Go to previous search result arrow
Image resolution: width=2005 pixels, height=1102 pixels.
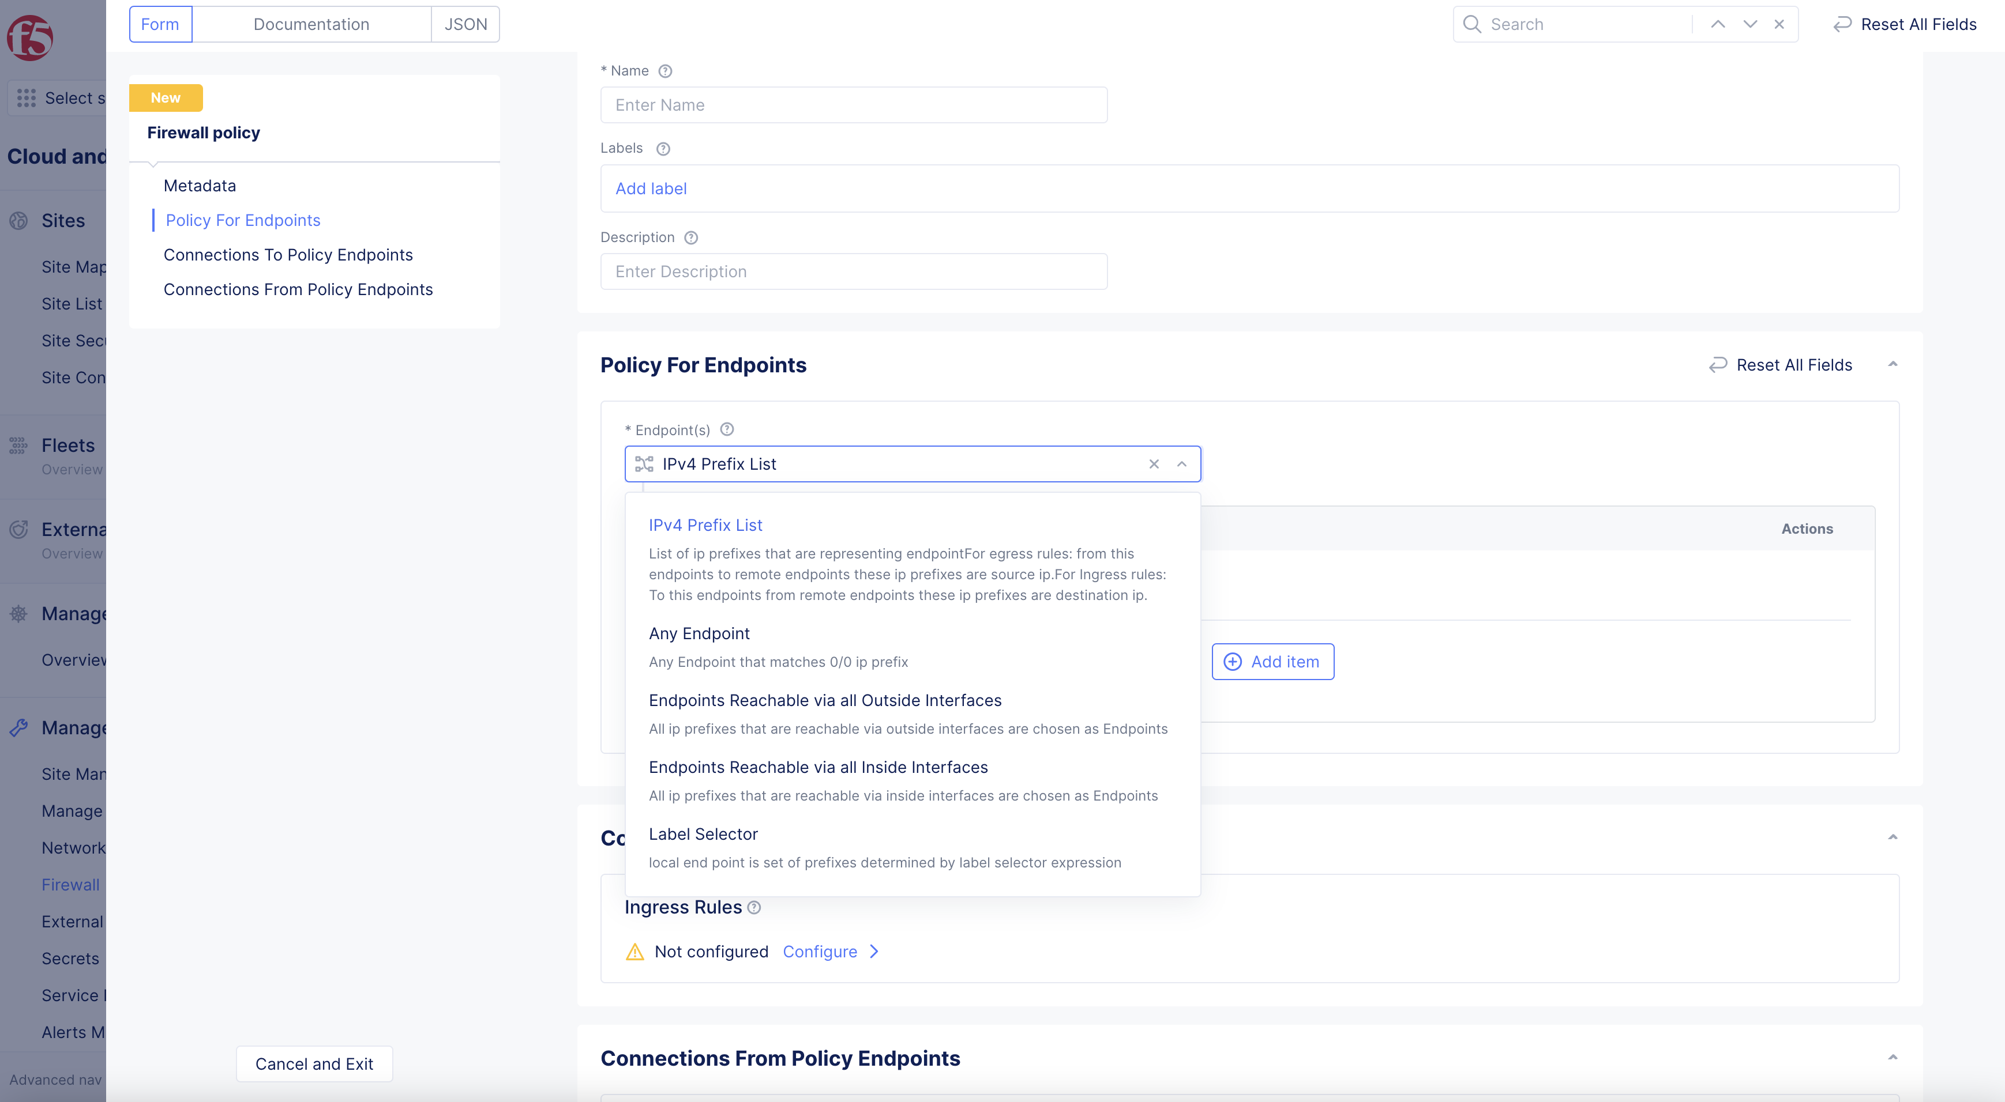[1718, 24]
